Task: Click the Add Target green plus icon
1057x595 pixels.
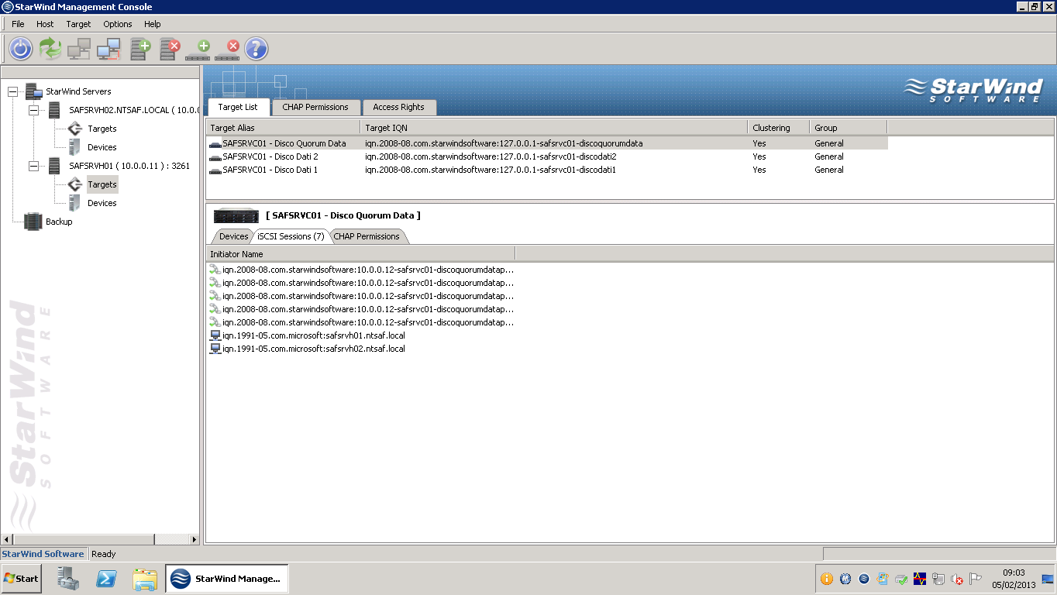Action: coord(198,50)
